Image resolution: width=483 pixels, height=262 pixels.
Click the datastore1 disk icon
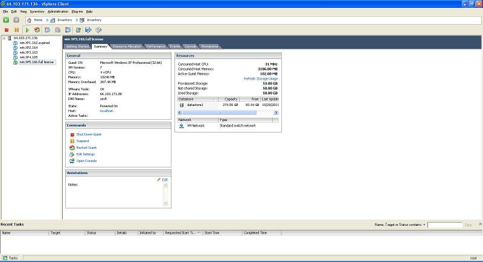point(182,105)
